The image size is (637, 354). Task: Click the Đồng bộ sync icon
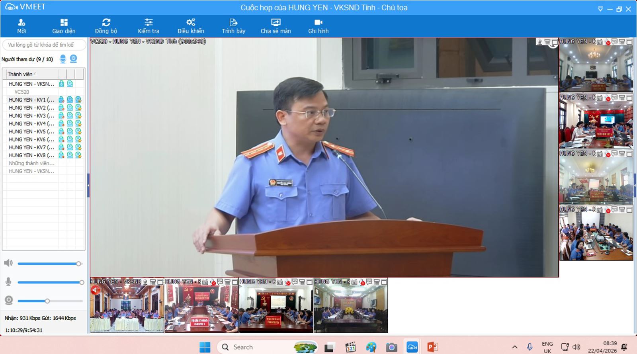pos(106,26)
